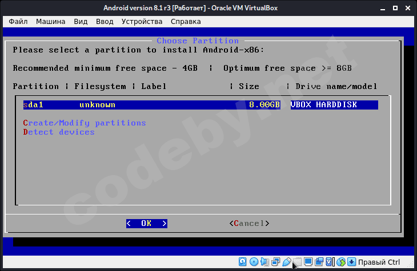Click the shared folders status icon

point(297,262)
